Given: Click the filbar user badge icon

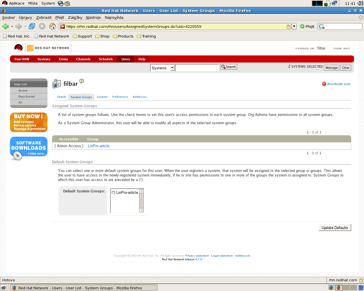Looking at the screenshot, I should pyautogui.click(x=57, y=84).
